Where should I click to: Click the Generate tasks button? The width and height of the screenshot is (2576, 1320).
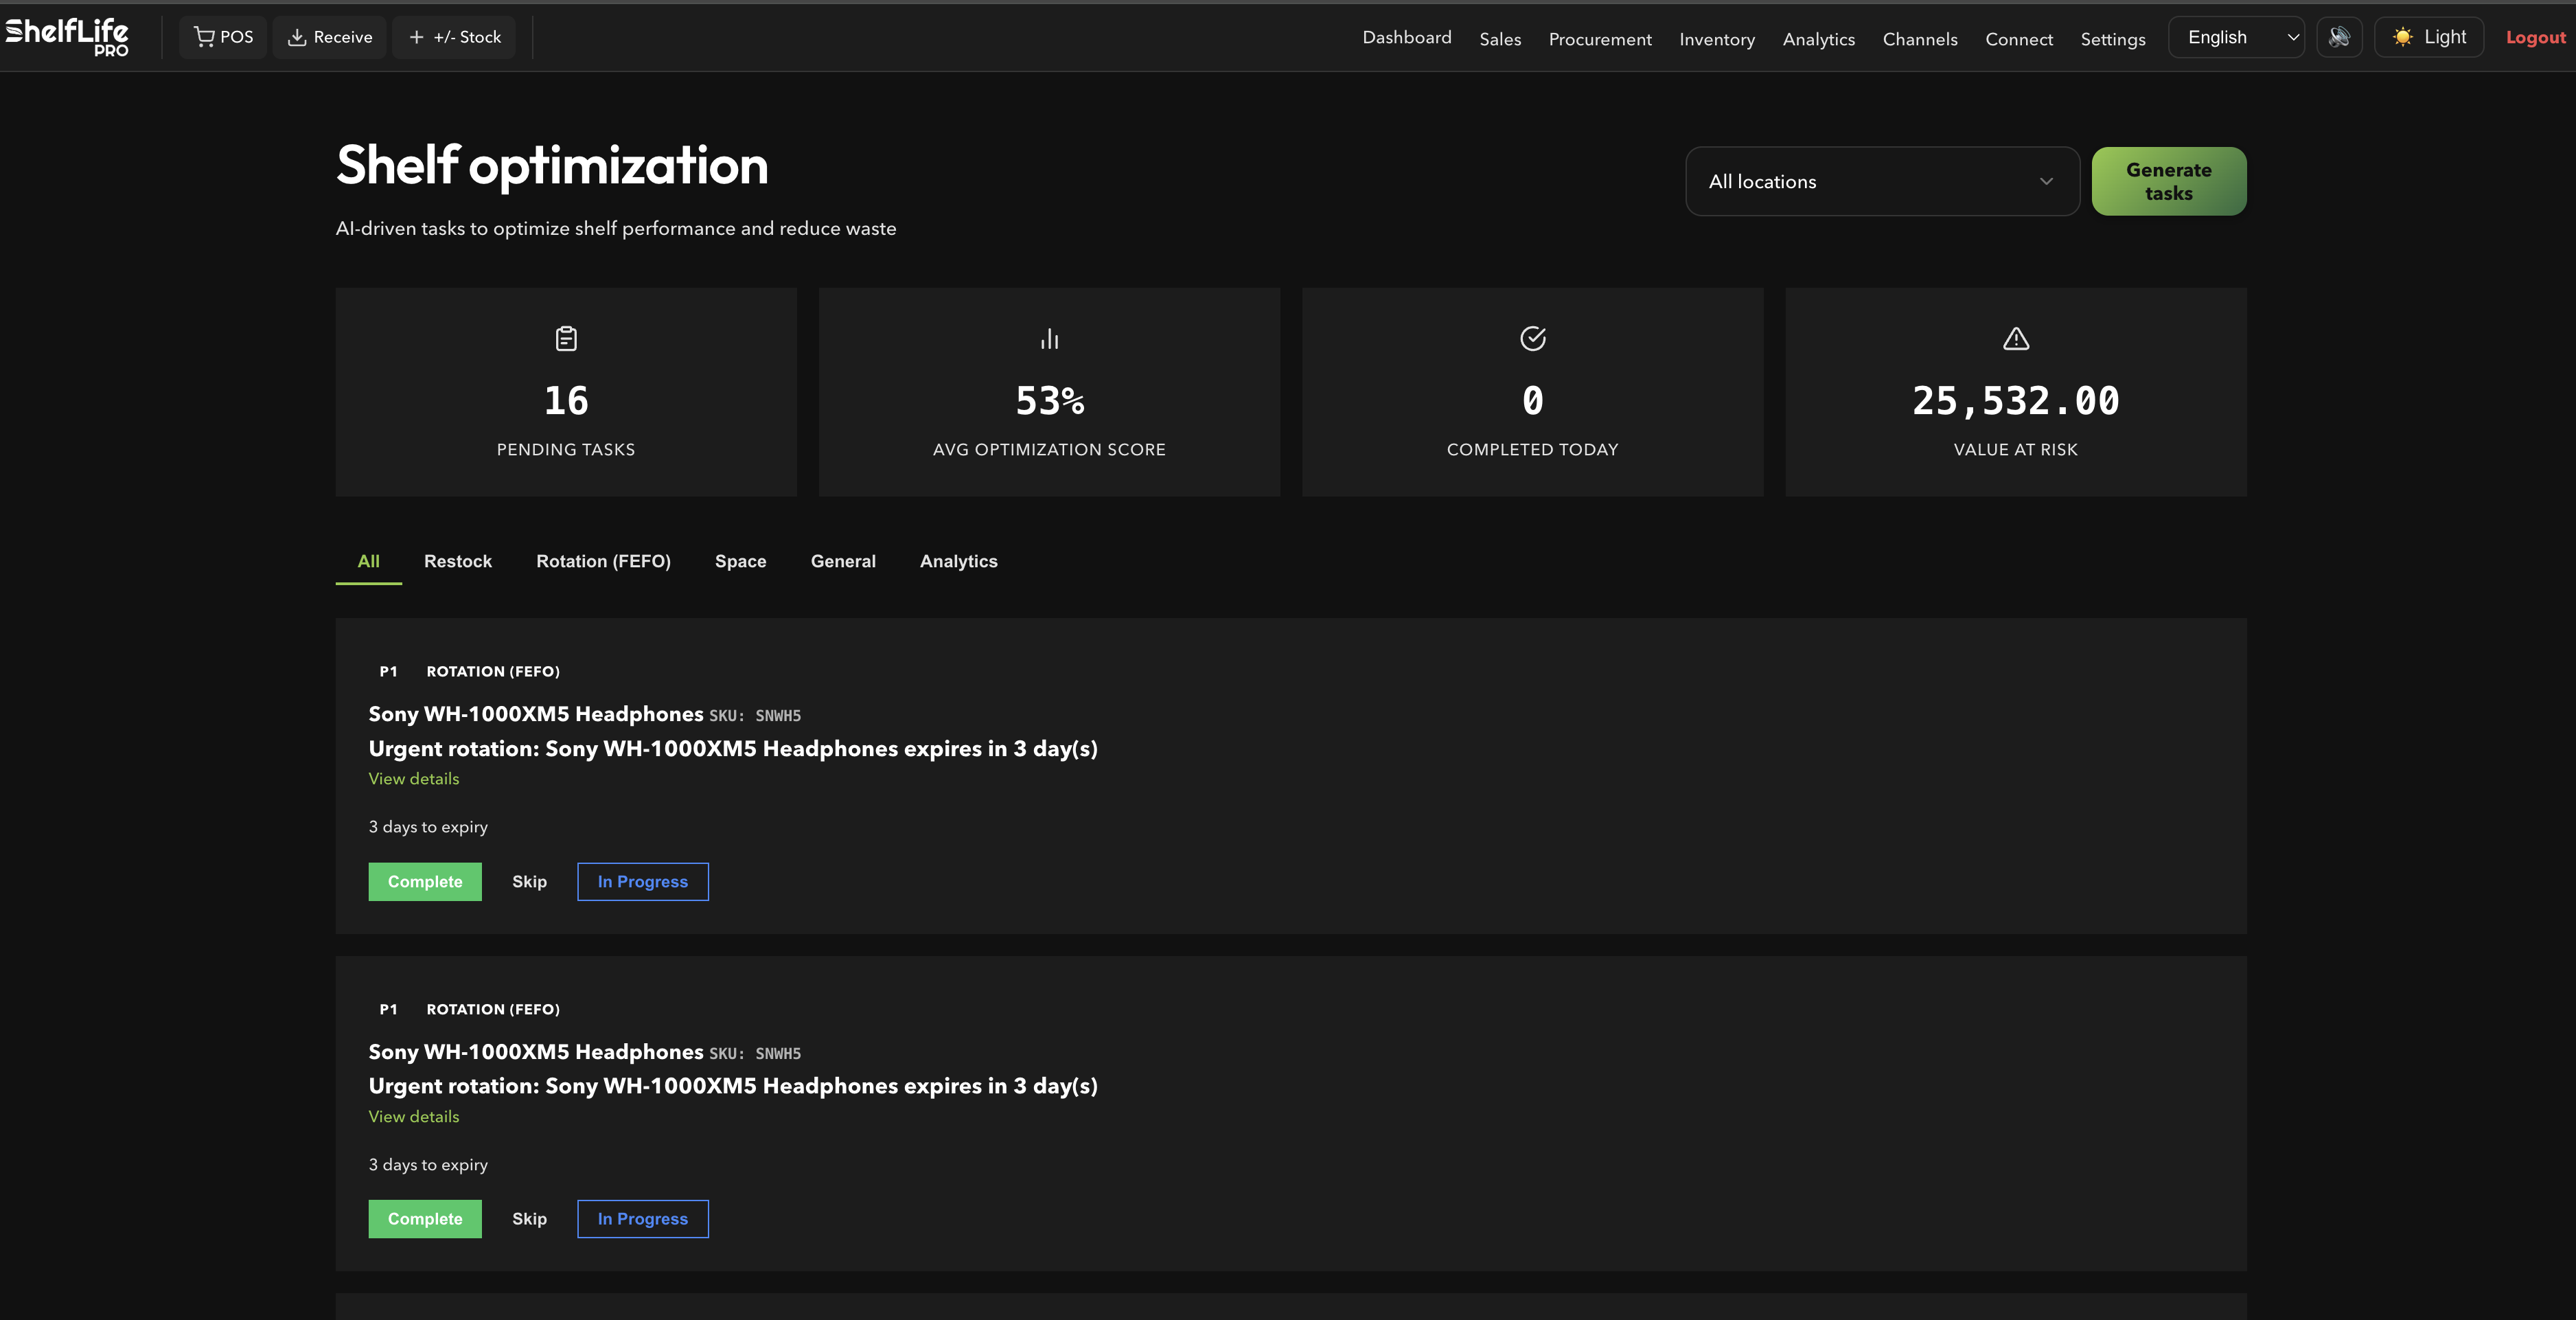click(2168, 181)
